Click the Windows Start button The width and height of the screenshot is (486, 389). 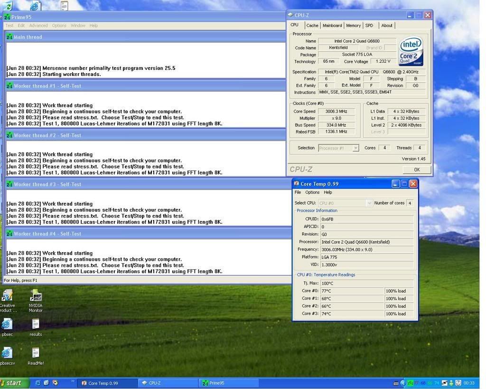pos(14,383)
